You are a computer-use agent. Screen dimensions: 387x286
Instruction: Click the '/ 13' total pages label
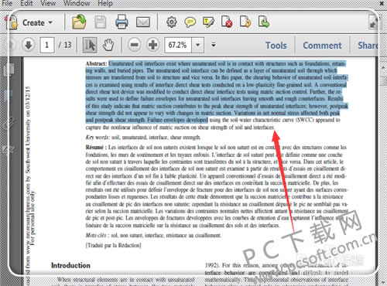click(x=64, y=45)
